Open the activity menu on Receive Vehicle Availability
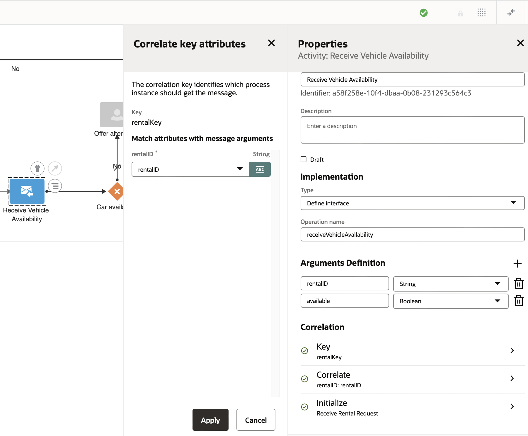The image size is (528, 436). [x=55, y=186]
